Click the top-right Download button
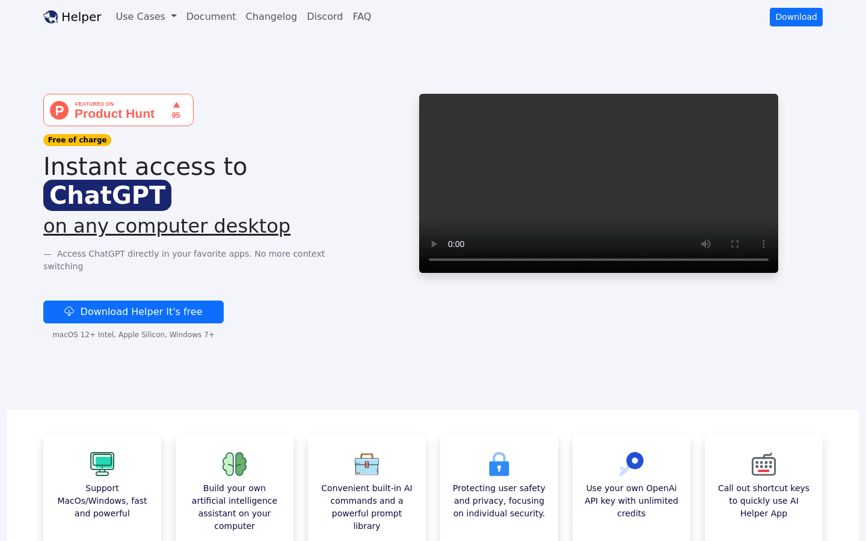This screenshot has height=541, width=866. click(796, 17)
